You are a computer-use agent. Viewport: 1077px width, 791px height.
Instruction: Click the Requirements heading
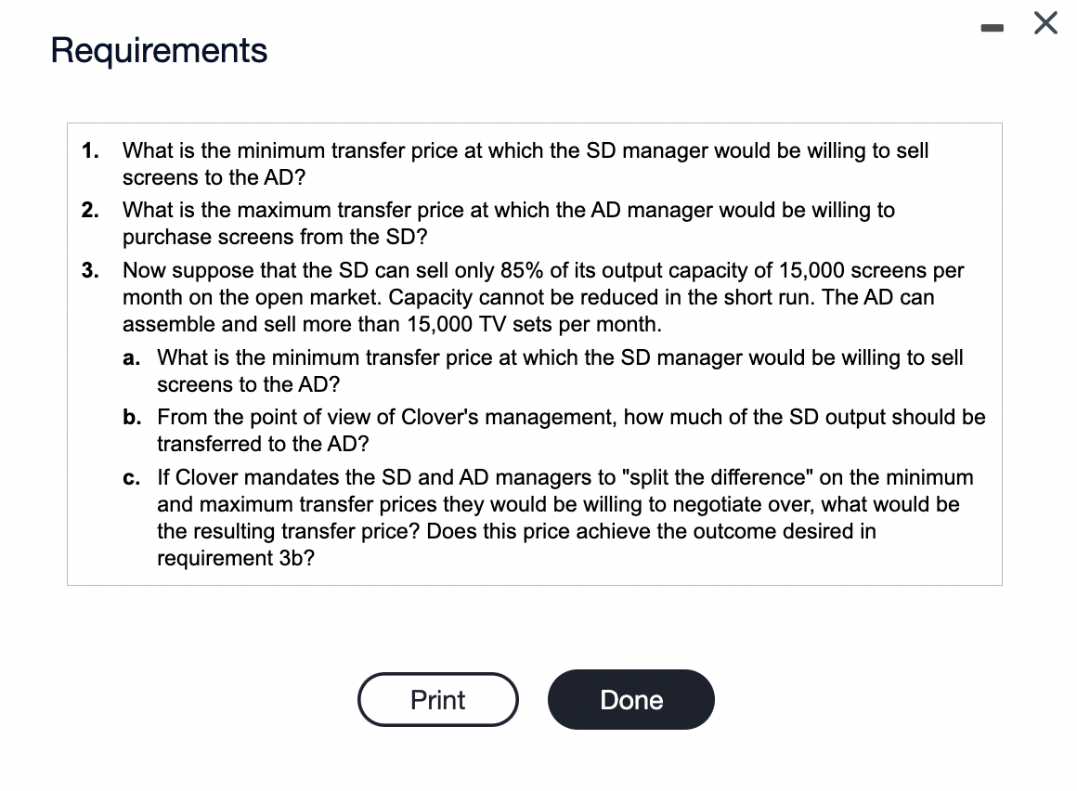[x=159, y=50]
